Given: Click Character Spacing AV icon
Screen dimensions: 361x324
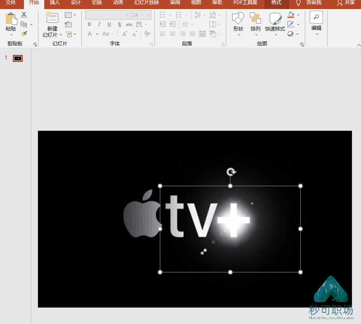Looking at the screenshot, I should click(139, 24).
